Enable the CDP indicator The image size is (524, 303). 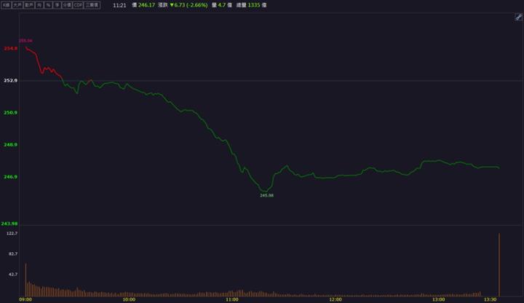(x=78, y=4)
